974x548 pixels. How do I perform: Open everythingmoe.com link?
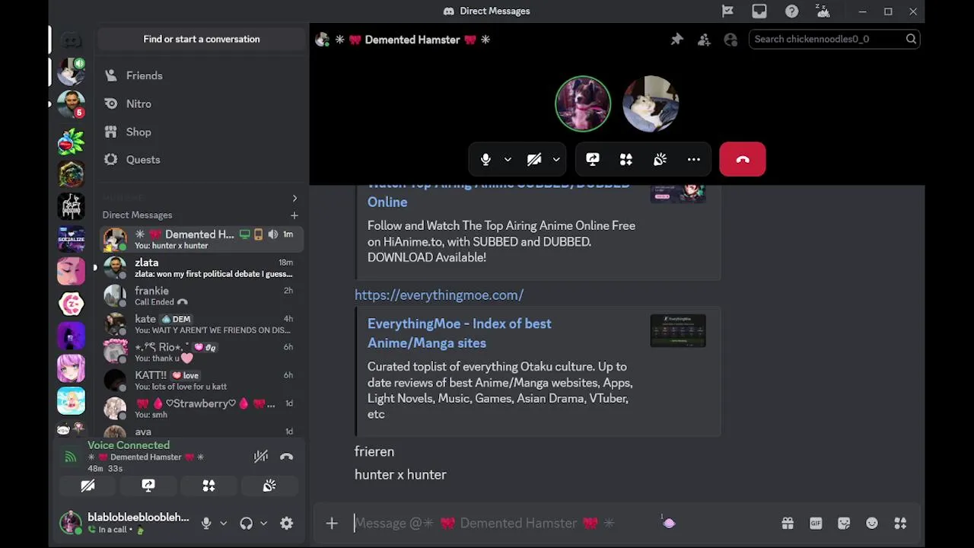(439, 295)
